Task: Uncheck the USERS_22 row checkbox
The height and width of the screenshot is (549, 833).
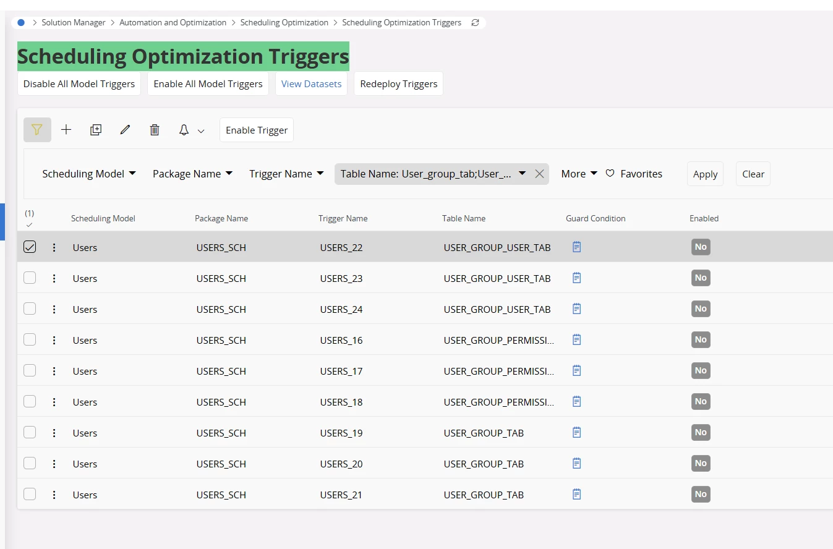Action: click(30, 247)
